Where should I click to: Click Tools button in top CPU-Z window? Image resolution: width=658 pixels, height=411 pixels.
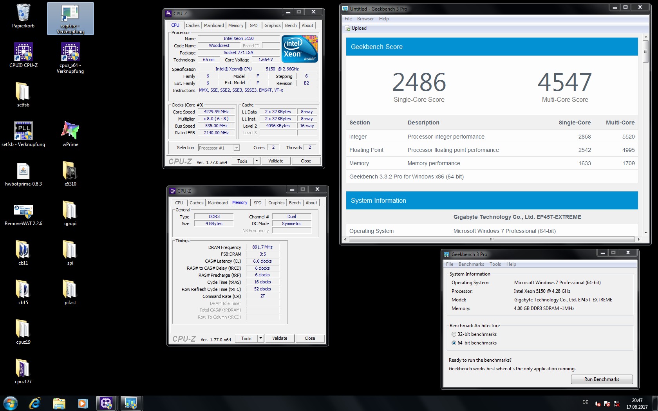(242, 161)
